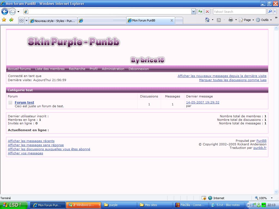Click the Home page icon

tap(207, 20)
